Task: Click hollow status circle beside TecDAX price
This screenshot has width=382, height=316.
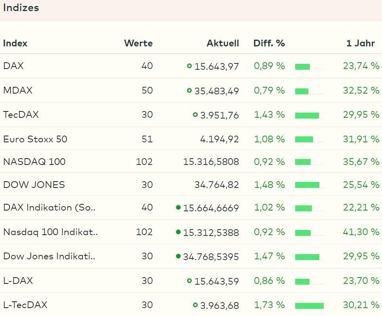Action: [x=195, y=115]
